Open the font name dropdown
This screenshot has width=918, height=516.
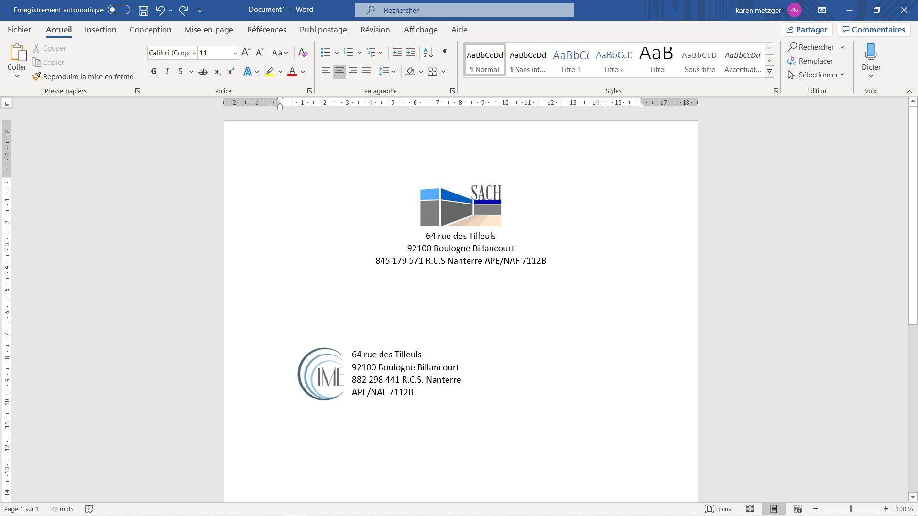click(194, 53)
